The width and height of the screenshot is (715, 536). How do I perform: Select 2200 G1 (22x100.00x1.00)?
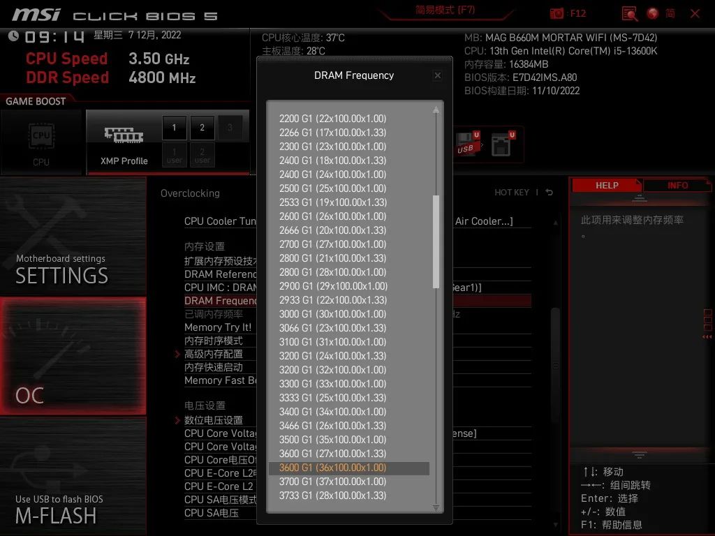coord(332,119)
